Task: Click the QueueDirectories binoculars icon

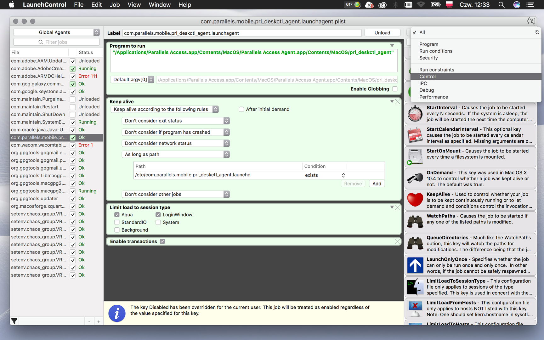Action: pos(415,244)
